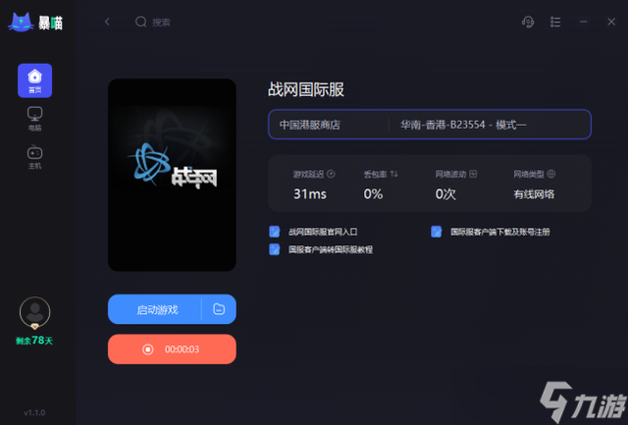Stop acceleration with the red timer button
Screen dimensions: 628x425
click(x=172, y=349)
